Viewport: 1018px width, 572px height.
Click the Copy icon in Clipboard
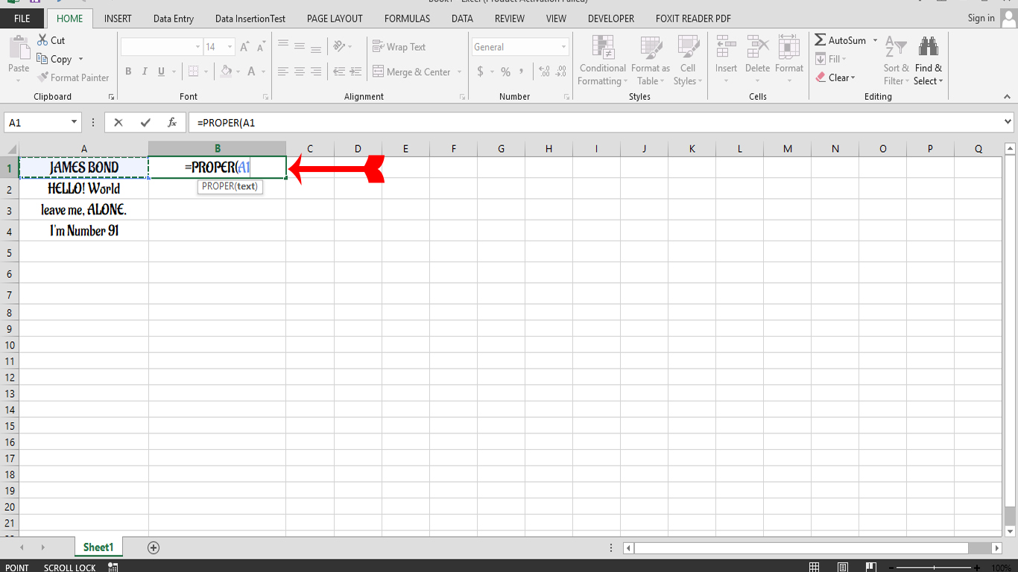tap(42, 59)
